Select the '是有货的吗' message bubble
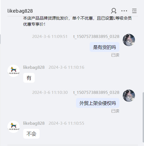 pos(104,47)
